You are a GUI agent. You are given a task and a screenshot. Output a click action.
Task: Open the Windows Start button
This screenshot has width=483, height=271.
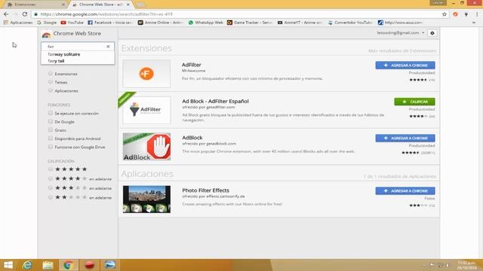coord(8,265)
